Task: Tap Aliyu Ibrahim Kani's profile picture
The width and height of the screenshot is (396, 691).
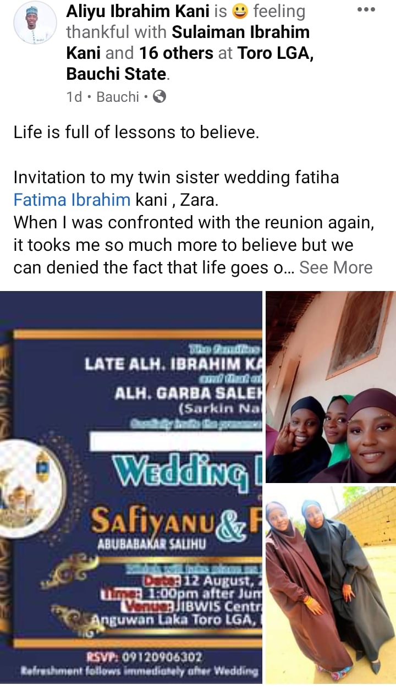Action: [x=35, y=23]
